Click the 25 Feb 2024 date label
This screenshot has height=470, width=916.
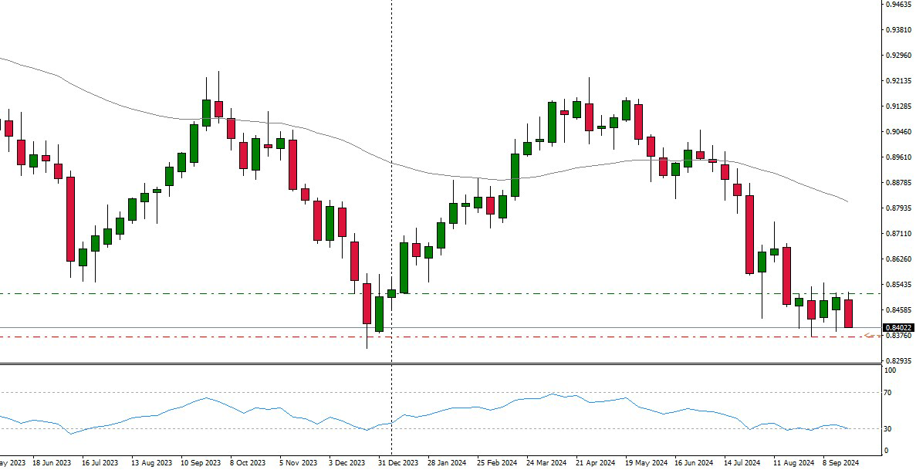coord(496,463)
